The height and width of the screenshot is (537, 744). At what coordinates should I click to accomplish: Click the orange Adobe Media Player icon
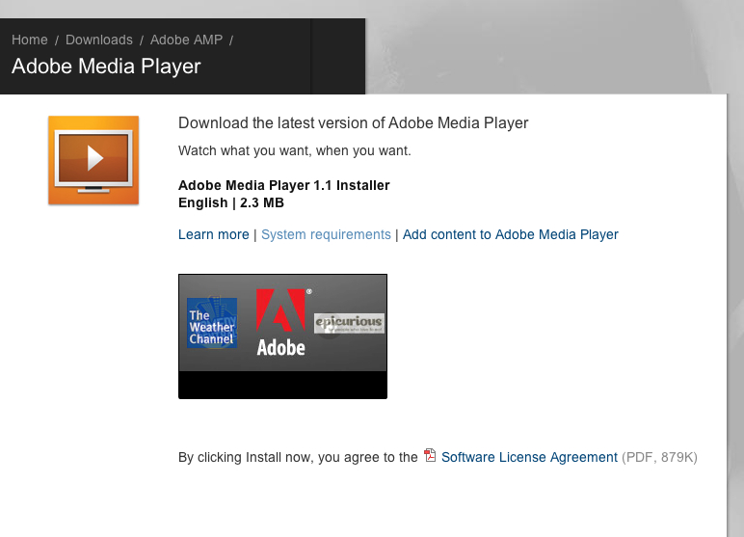click(93, 160)
